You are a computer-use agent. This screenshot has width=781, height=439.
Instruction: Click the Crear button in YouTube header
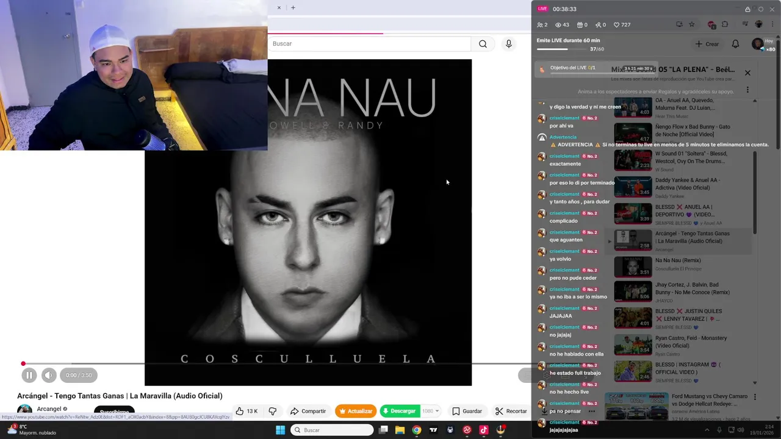707,44
